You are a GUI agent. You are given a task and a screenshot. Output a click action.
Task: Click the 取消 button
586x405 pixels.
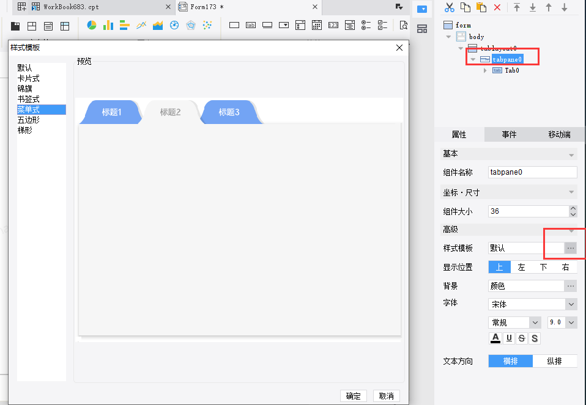[387, 396]
